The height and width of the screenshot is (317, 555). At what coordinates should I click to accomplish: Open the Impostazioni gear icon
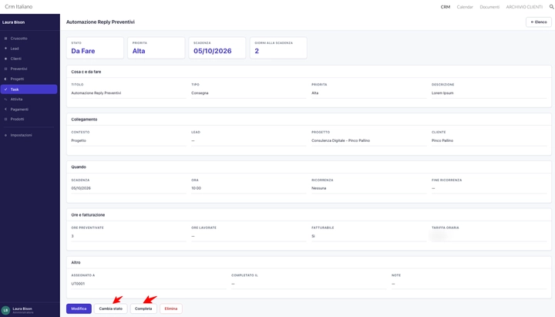tap(5, 135)
